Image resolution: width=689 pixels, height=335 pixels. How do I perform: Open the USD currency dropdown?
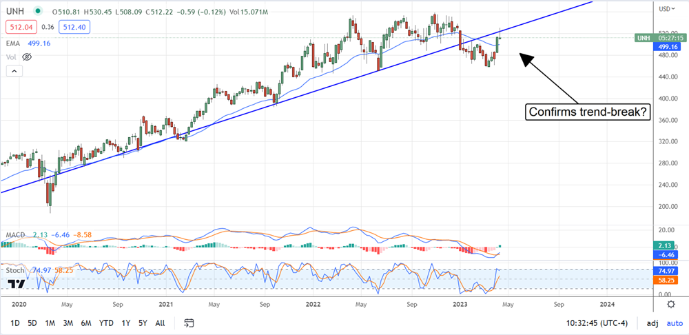(x=665, y=9)
